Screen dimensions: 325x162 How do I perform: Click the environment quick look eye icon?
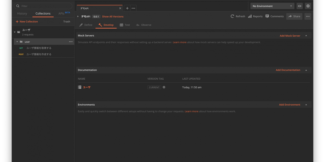tap(300, 6)
